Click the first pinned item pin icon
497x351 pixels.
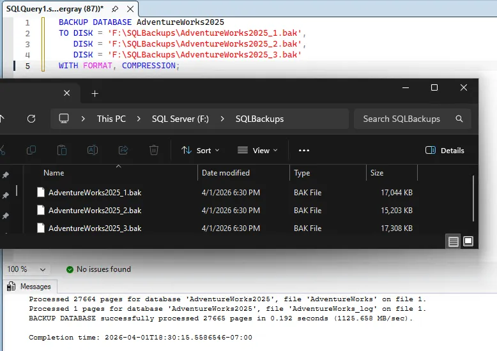5,175
